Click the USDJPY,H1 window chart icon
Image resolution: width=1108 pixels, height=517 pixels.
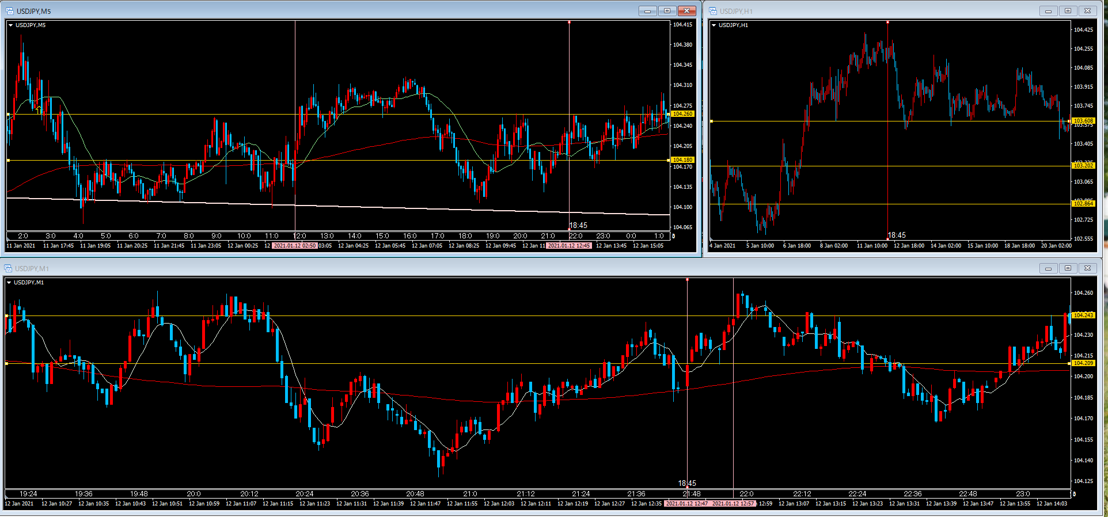click(x=713, y=11)
